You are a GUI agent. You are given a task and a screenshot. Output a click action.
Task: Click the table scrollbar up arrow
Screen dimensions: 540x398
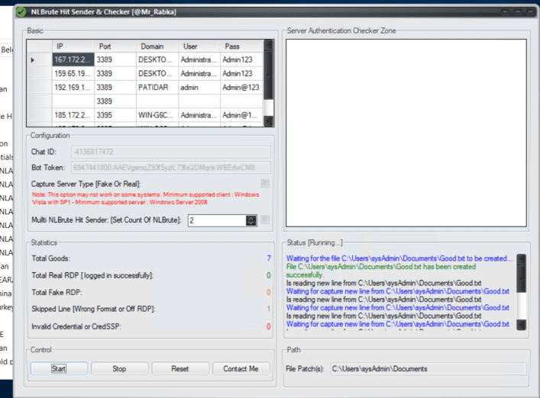269,44
